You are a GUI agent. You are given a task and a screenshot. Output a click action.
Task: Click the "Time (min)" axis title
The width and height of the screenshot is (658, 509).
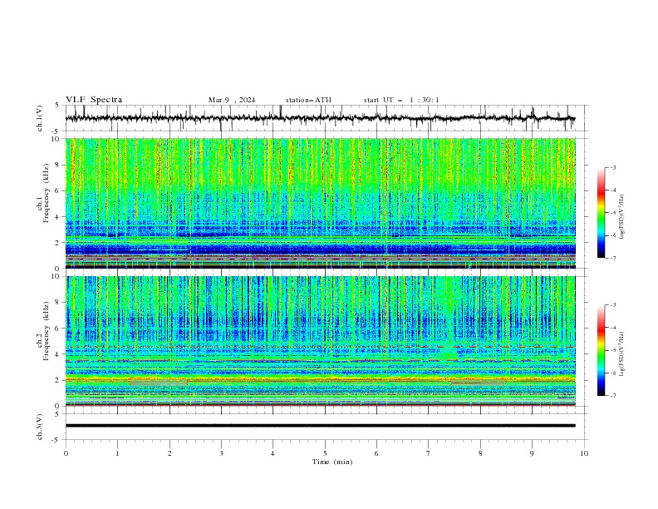332,462
